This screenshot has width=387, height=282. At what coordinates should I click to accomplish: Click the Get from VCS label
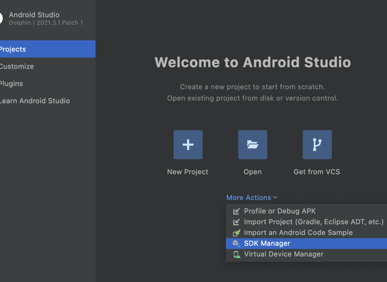coord(317,172)
